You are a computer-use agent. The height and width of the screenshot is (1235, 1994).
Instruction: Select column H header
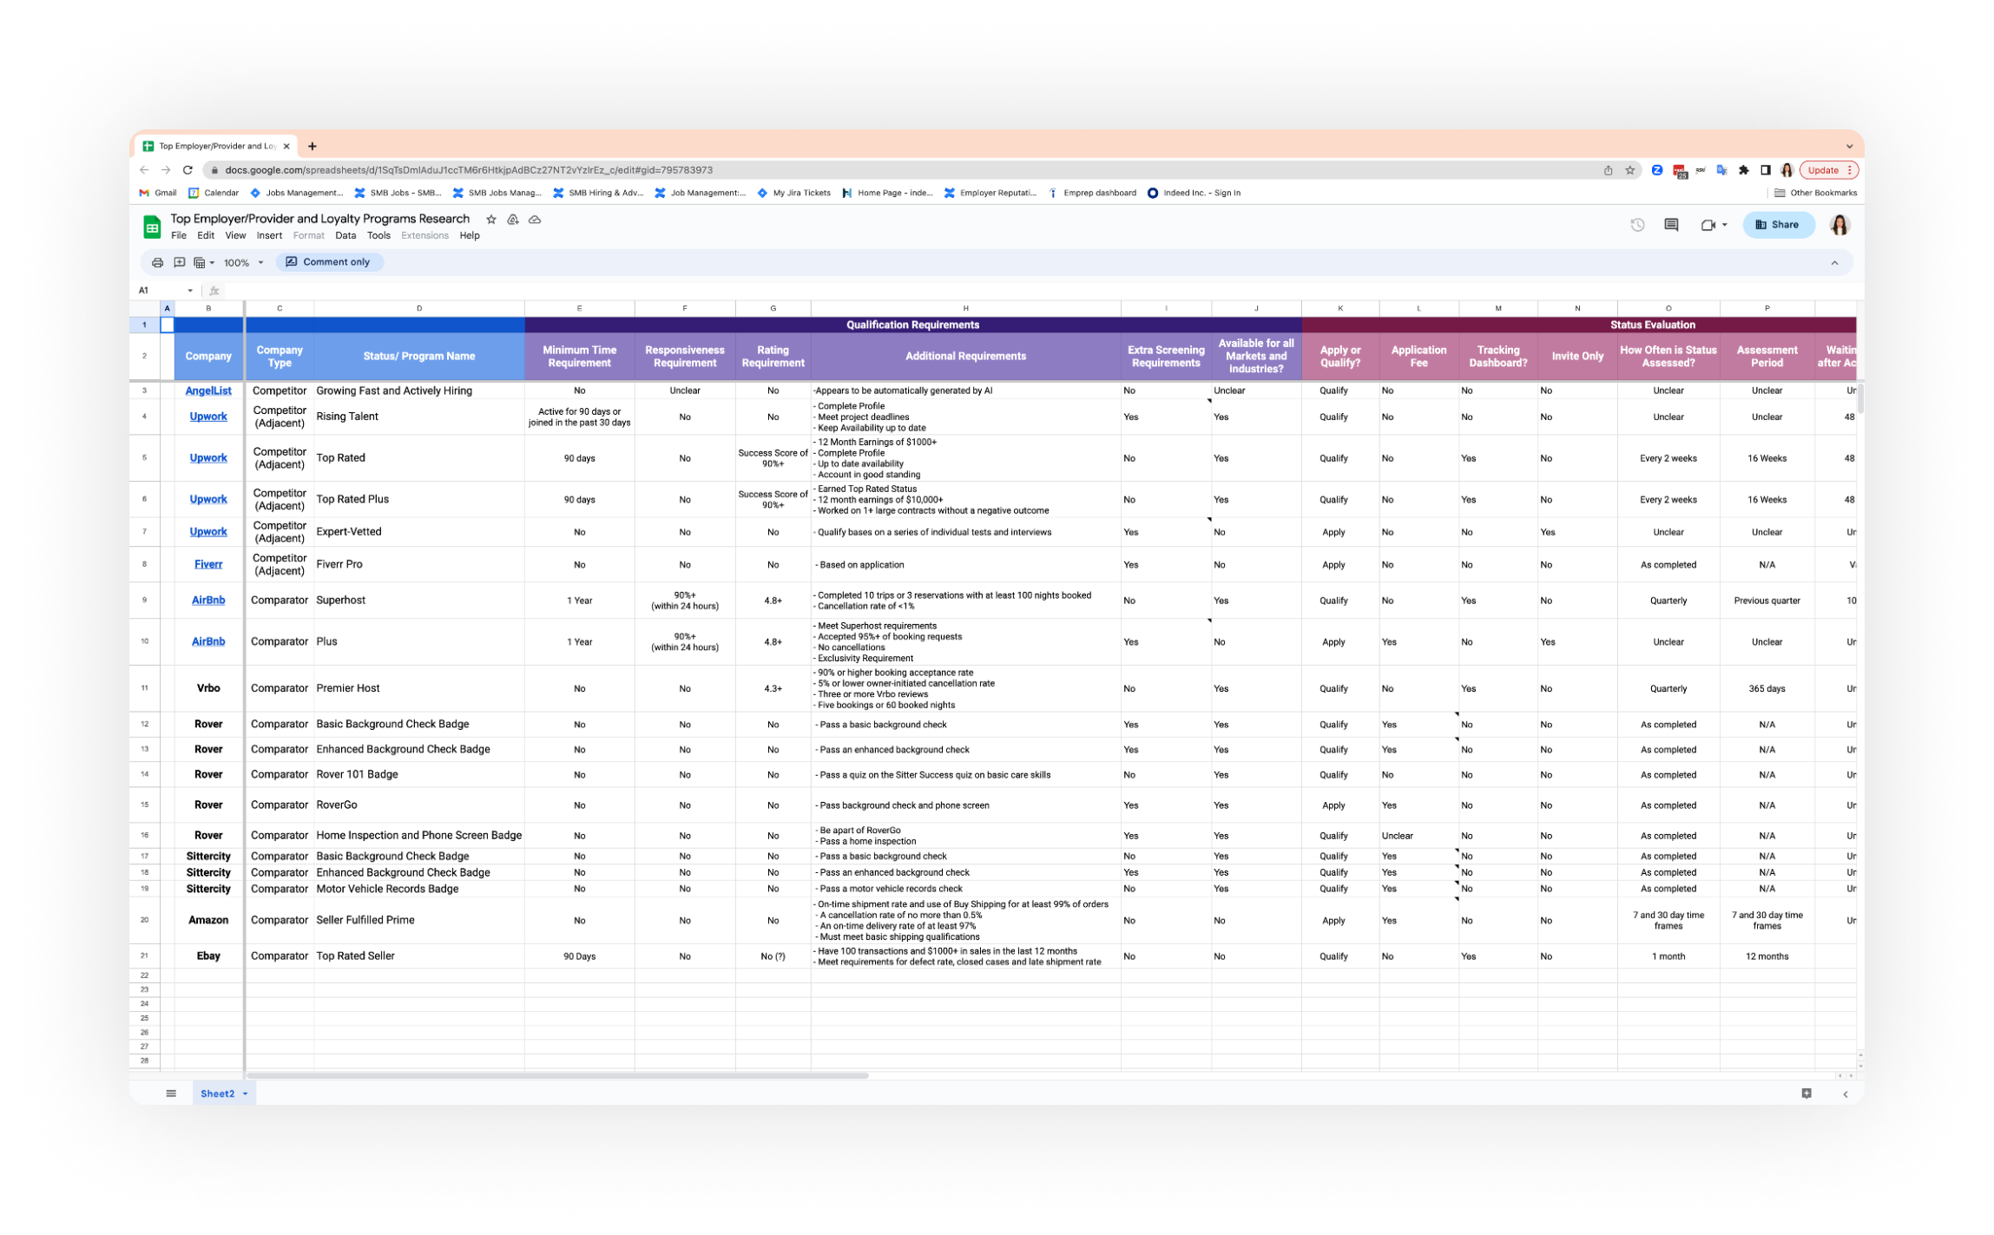click(x=965, y=308)
